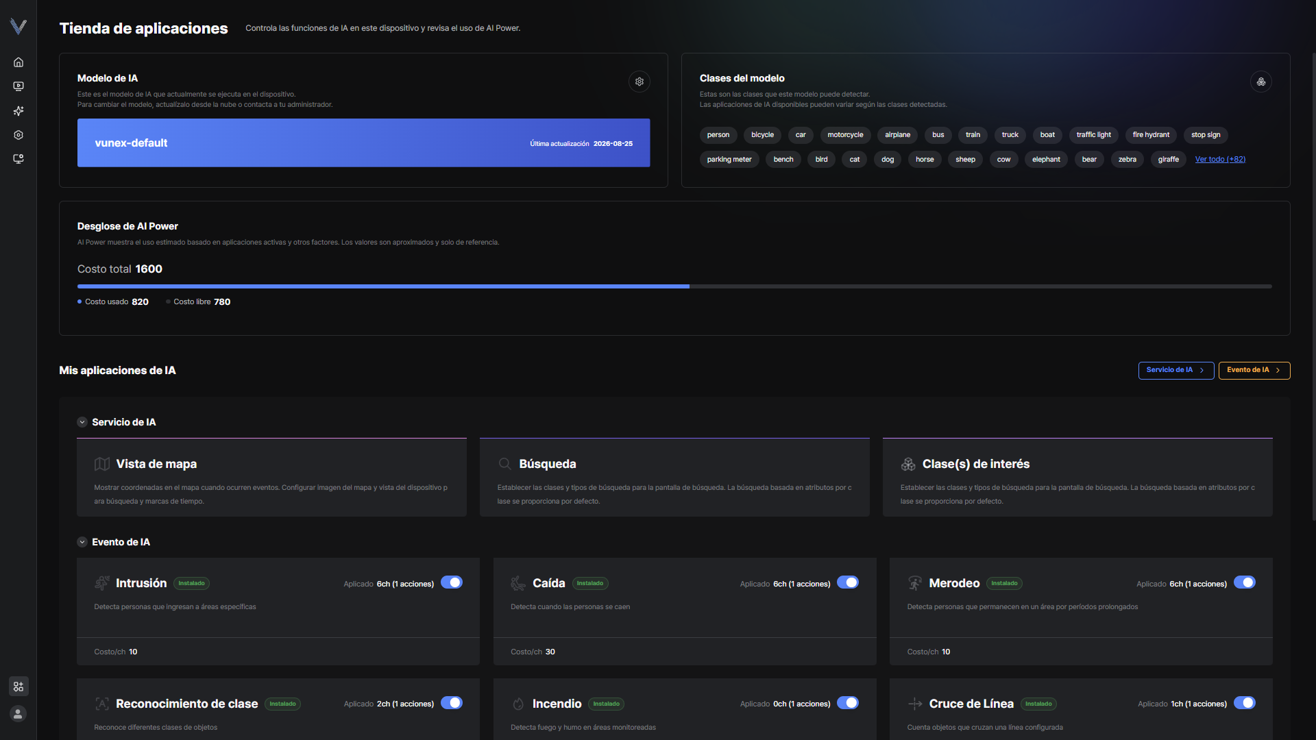The image size is (1316, 740).
Task: Select the app store grid sidebar icon
Action: point(19,687)
